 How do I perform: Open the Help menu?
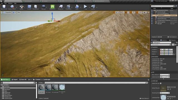(x=15, y=3)
